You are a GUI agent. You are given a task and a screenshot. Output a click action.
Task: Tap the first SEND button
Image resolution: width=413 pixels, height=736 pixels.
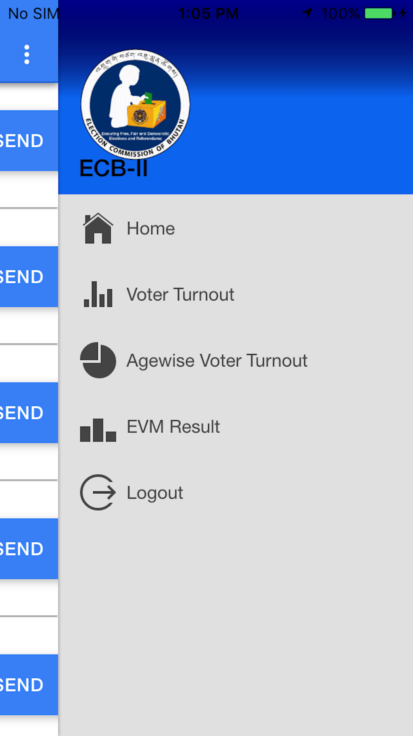click(x=29, y=141)
